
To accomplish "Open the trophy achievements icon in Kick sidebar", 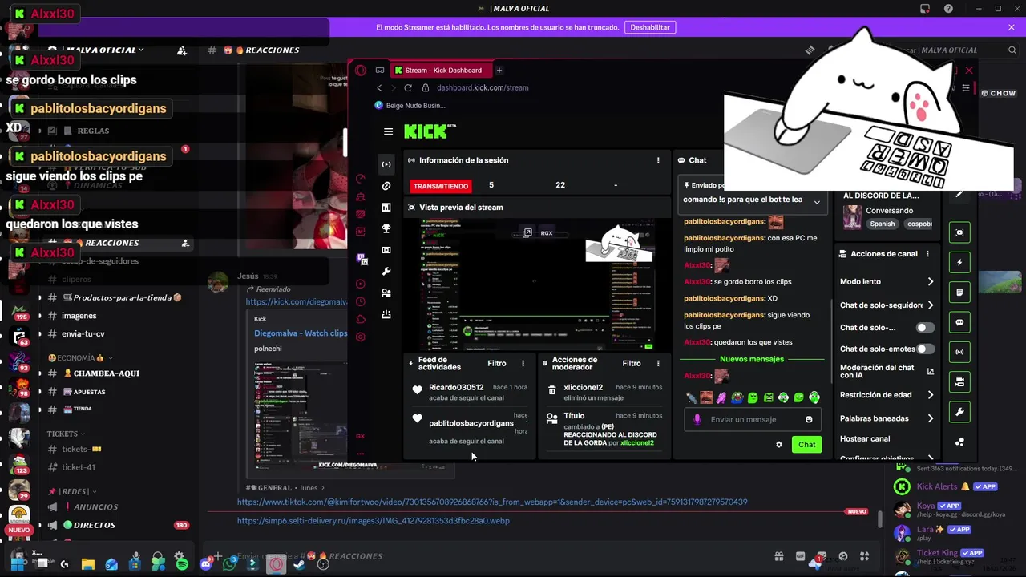I will 386,228.
